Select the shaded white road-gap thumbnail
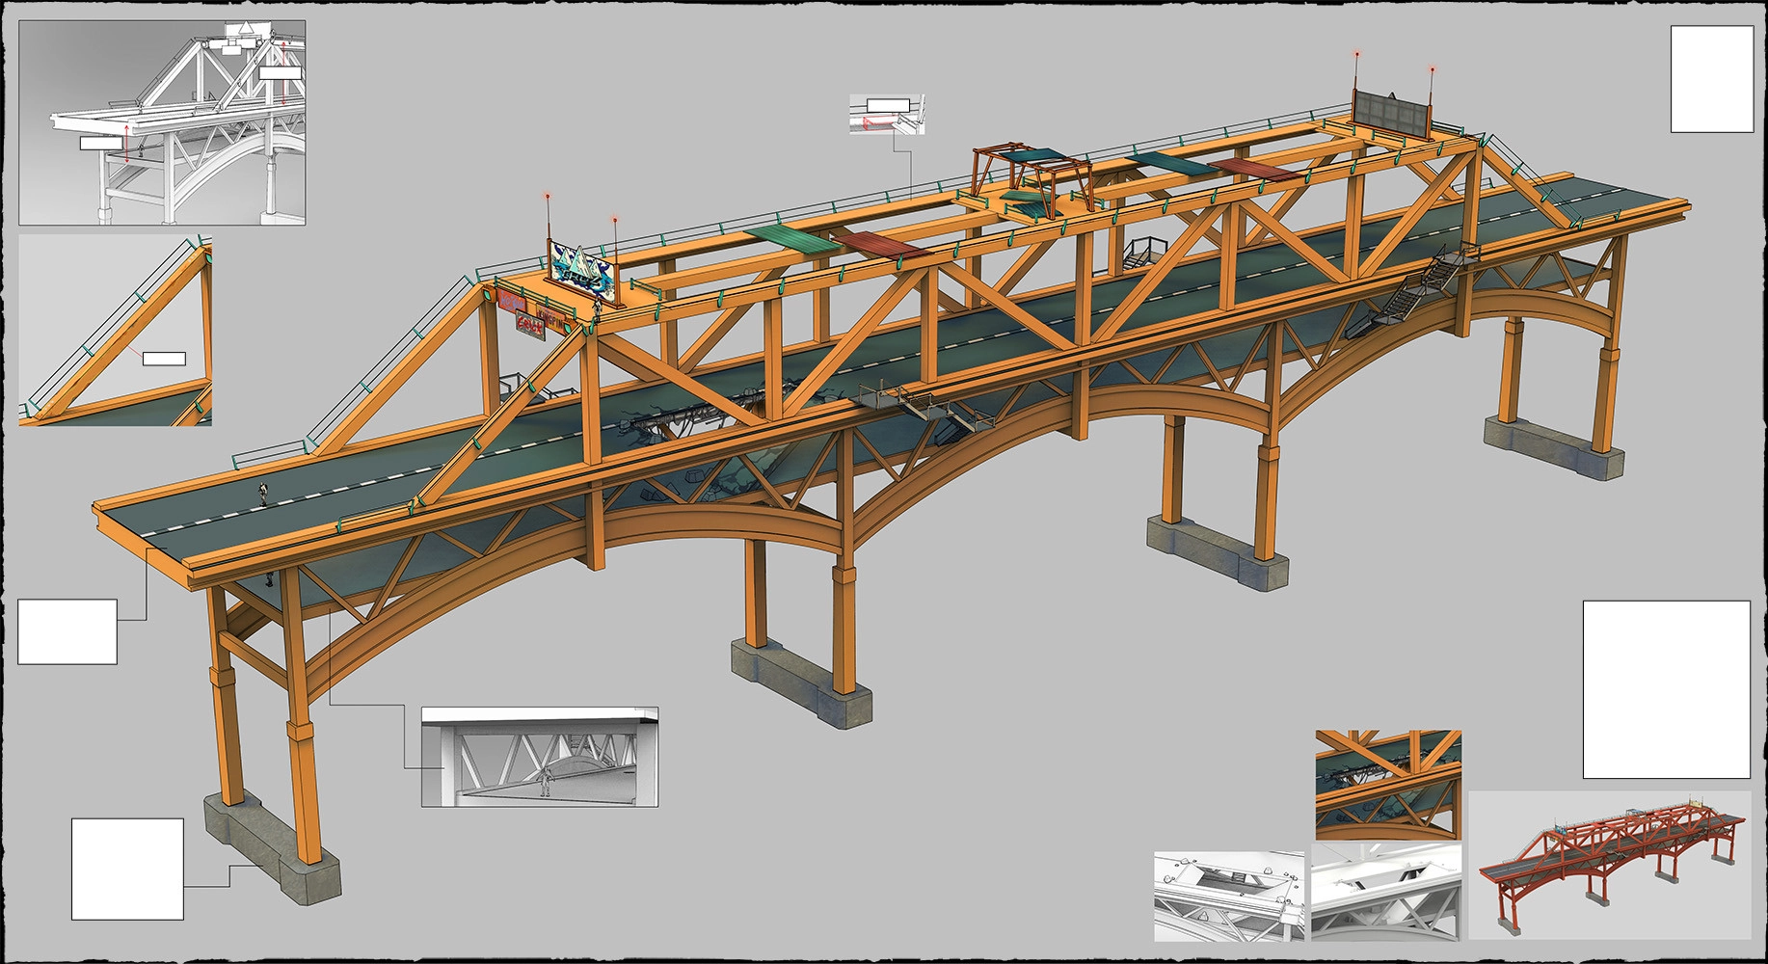The image size is (1768, 964). coord(1386,892)
